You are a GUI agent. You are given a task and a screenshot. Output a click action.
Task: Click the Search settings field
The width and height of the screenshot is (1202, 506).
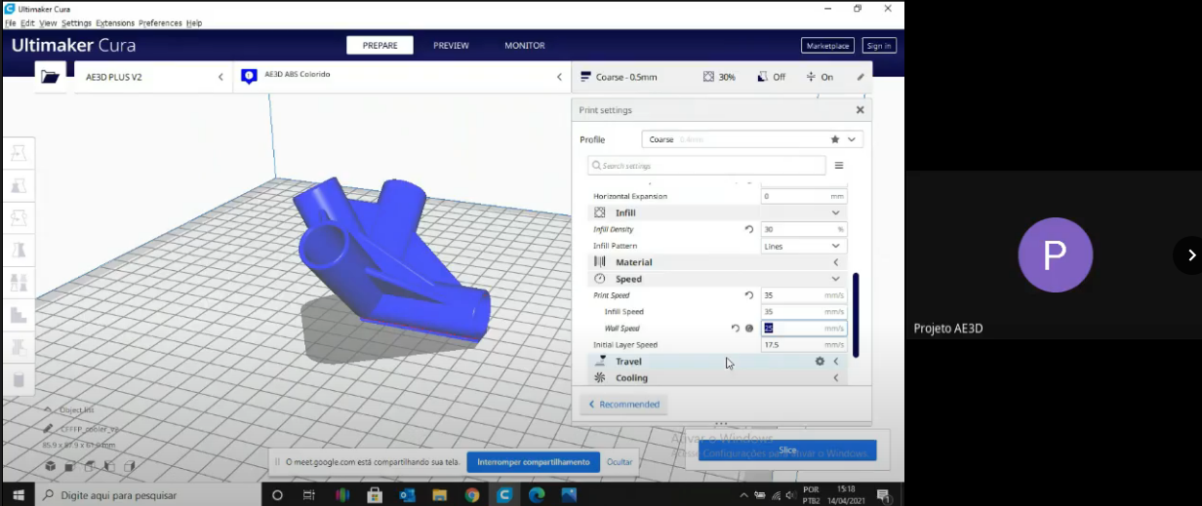click(706, 166)
